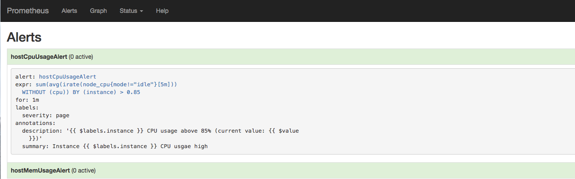The width and height of the screenshot is (575, 179).
Task: Open the Alerts page in navbar
Action: [x=69, y=11]
